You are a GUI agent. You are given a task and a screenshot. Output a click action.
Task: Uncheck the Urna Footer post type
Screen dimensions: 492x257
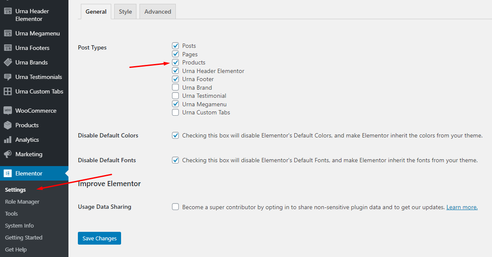[175, 79]
